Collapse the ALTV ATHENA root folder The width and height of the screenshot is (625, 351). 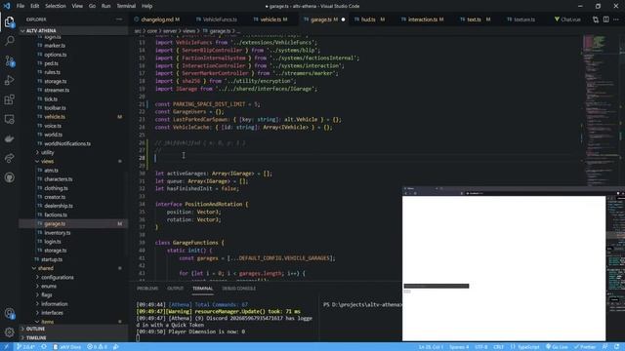pos(74,30)
